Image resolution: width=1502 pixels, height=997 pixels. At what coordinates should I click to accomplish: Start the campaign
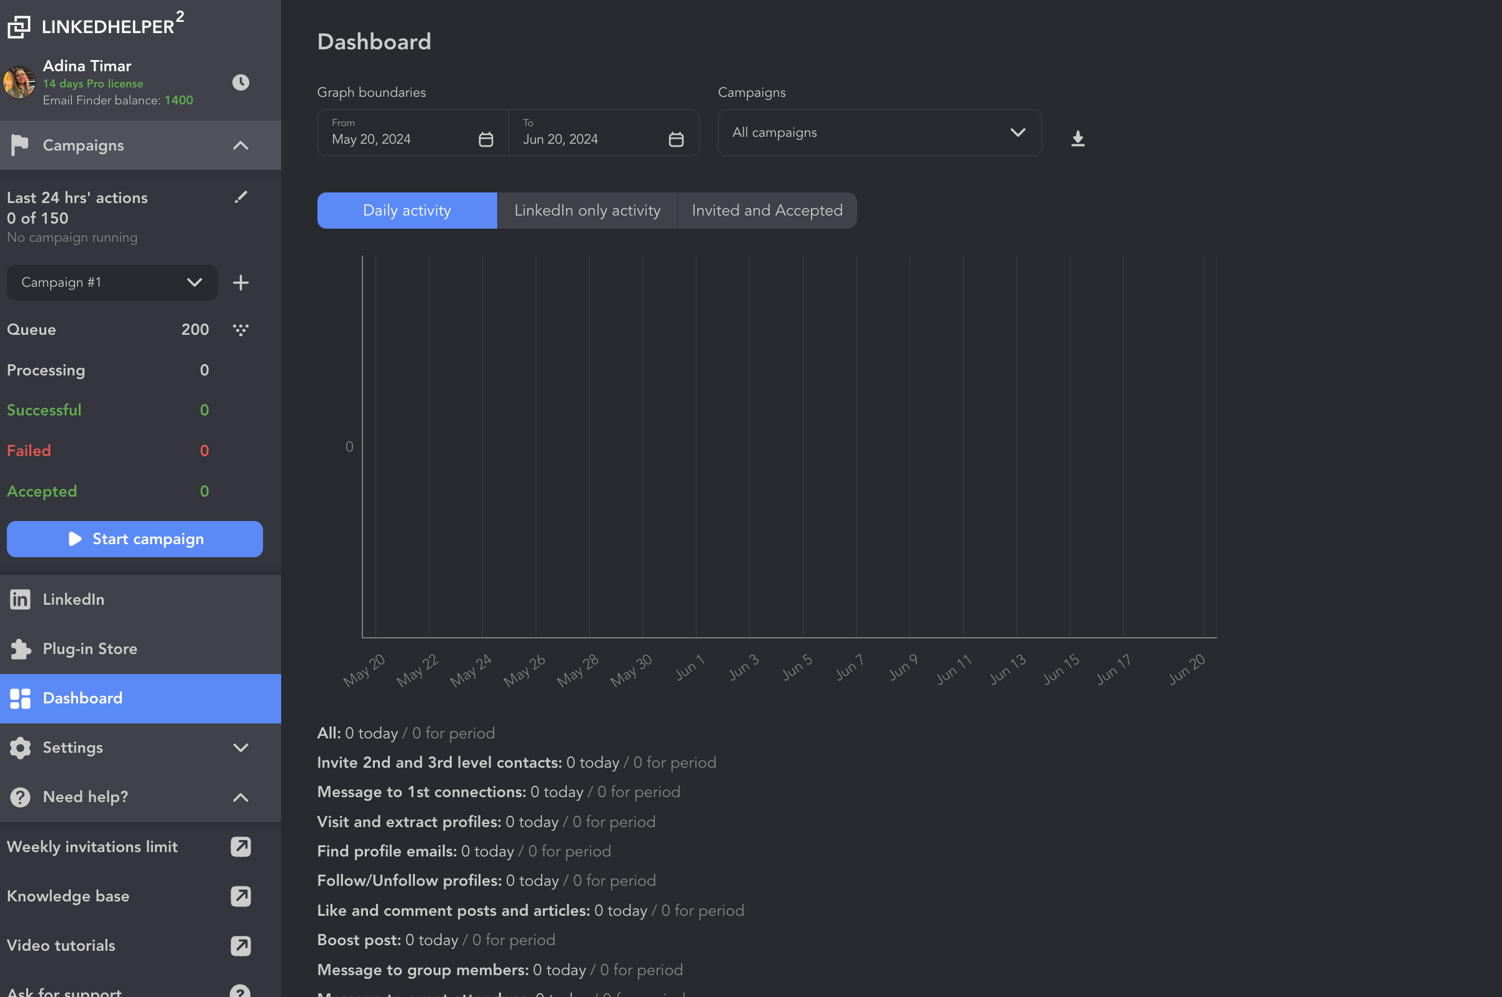(x=135, y=539)
